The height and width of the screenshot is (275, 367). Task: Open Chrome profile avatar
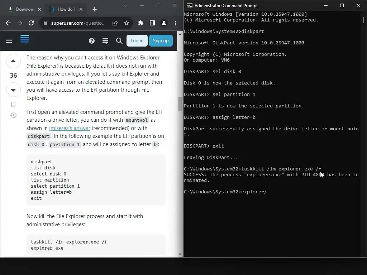163,23
